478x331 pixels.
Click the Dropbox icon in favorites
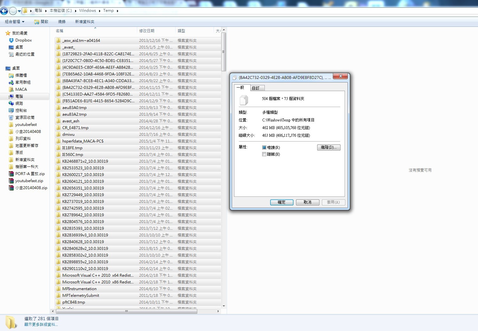pyautogui.click(x=11, y=40)
